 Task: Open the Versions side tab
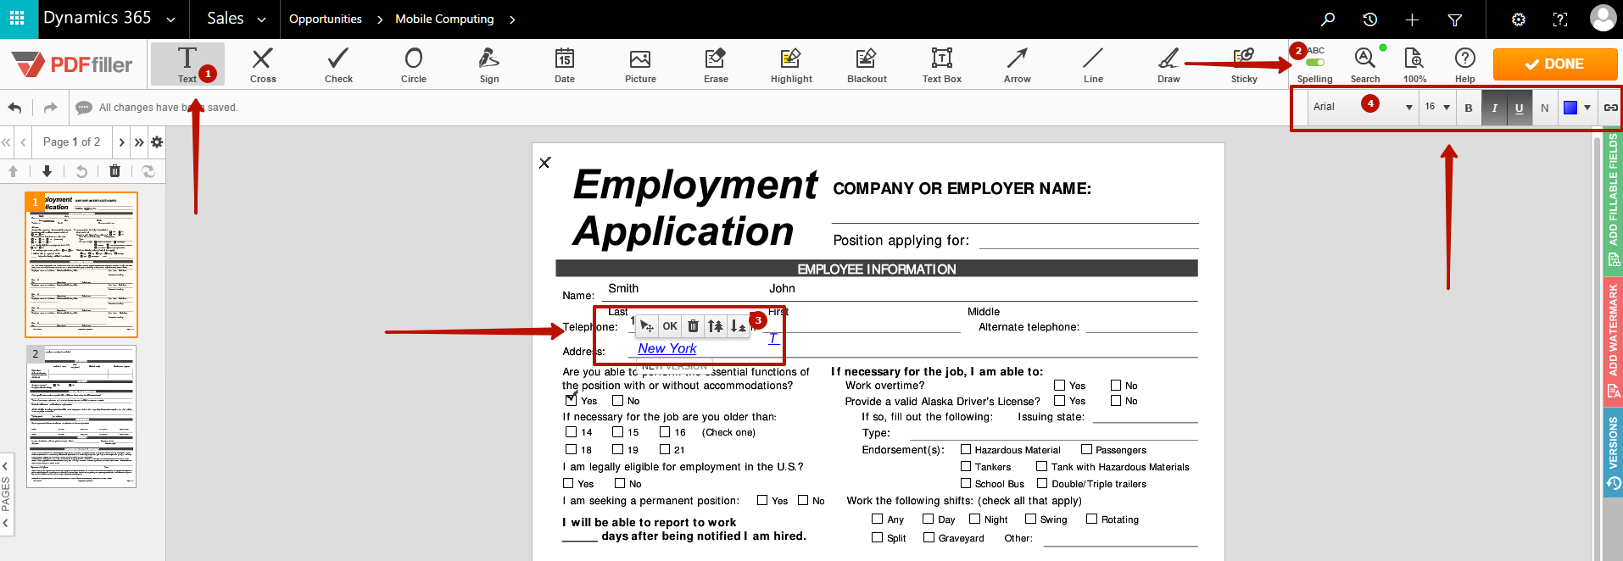pyautogui.click(x=1613, y=452)
